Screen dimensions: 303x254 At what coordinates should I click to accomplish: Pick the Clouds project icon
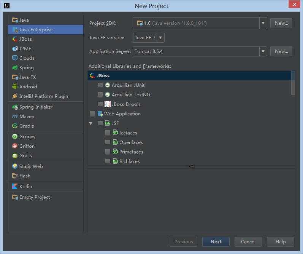[x=15, y=58]
